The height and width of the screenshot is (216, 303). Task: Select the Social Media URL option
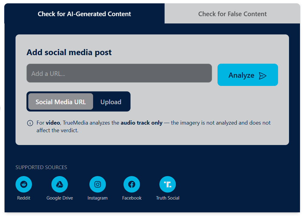point(61,102)
